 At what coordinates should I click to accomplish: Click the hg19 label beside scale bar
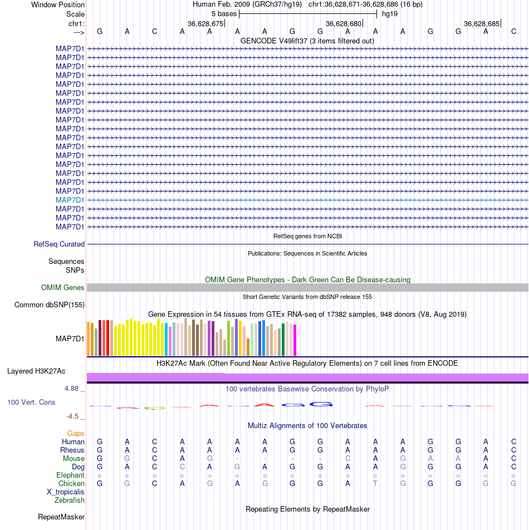tap(390, 14)
